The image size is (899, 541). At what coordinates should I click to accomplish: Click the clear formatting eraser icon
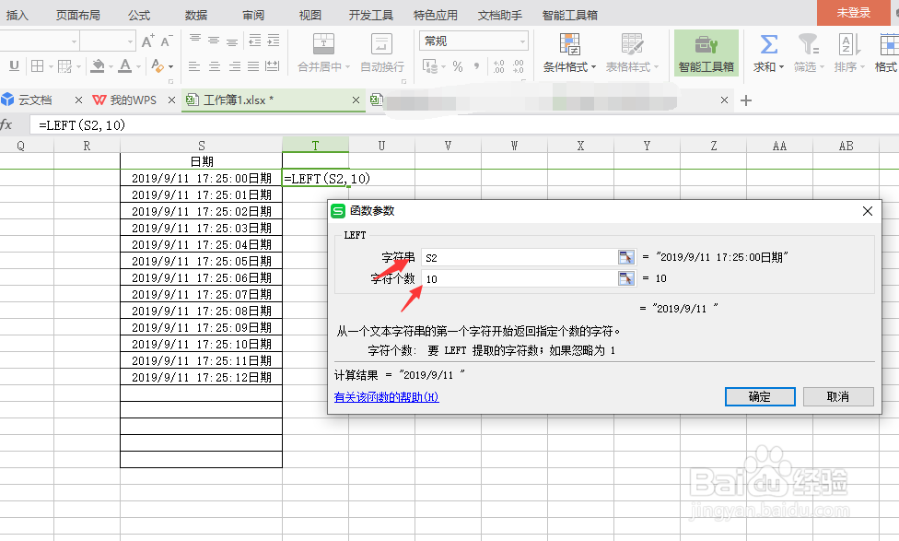[158, 66]
